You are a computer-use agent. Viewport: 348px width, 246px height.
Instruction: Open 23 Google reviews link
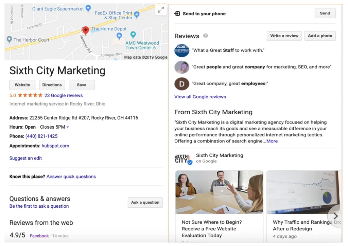[64, 95]
